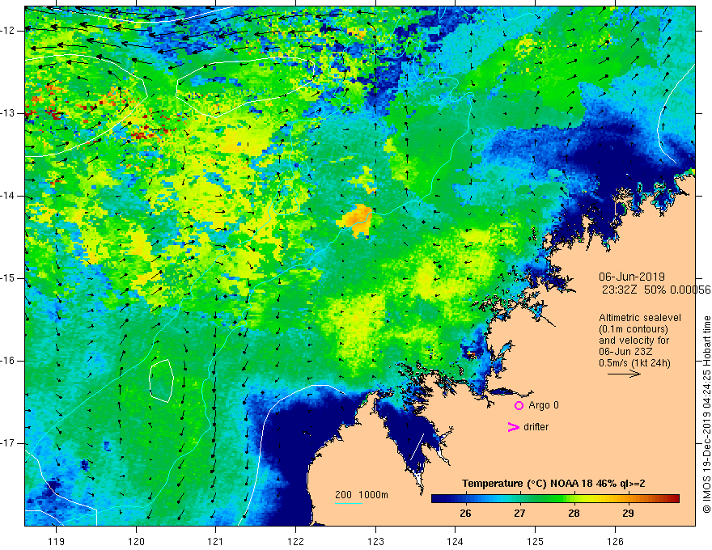Click the temperature color bar near 28
The height and width of the screenshot is (550, 712).
pyautogui.click(x=574, y=499)
